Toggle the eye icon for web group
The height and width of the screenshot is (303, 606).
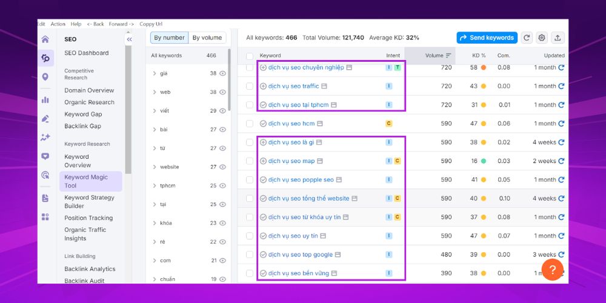click(x=222, y=92)
